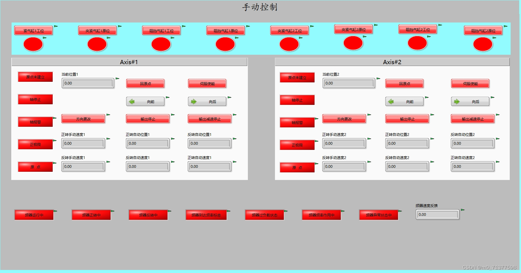Select the 轴停止 indicator in Axis#2
Image resolution: width=521 pixels, height=273 pixels.
[x=297, y=100]
